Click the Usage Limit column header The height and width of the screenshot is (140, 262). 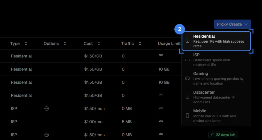[169, 43]
